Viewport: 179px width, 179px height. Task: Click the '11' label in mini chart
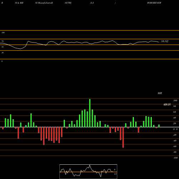point(115,174)
